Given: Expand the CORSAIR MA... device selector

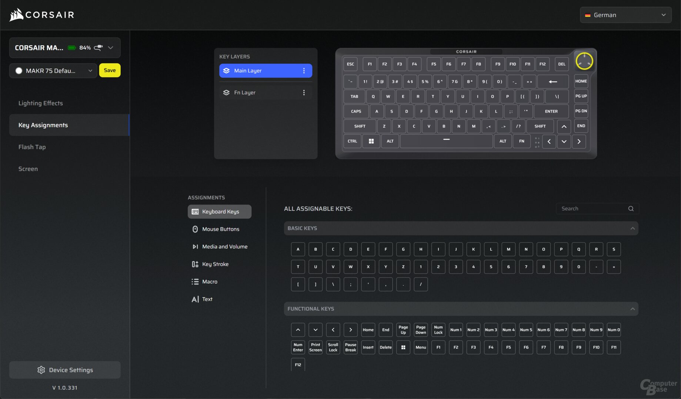Looking at the screenshot, I should pos(65,48).
